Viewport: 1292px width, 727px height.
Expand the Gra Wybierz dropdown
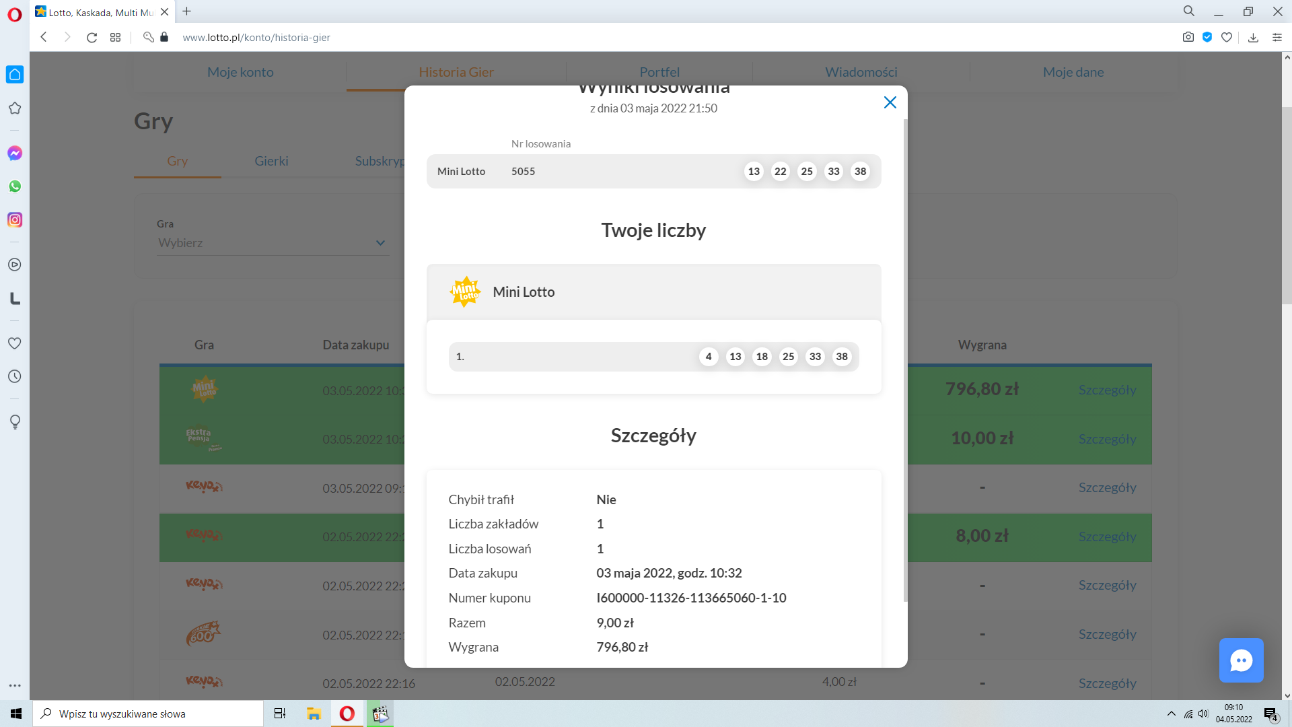tap(272, 243)
